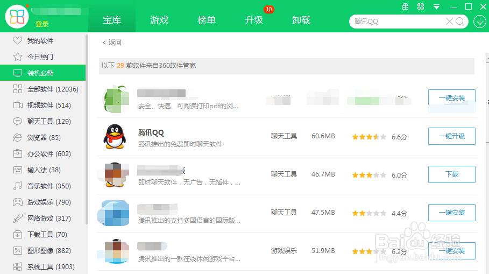489x274 pixels.
Task: Click the picture icon beside 图形图像
Action: (x=18, y=251)
